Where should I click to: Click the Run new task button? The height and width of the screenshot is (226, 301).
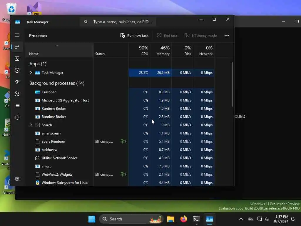click(134, 36)
